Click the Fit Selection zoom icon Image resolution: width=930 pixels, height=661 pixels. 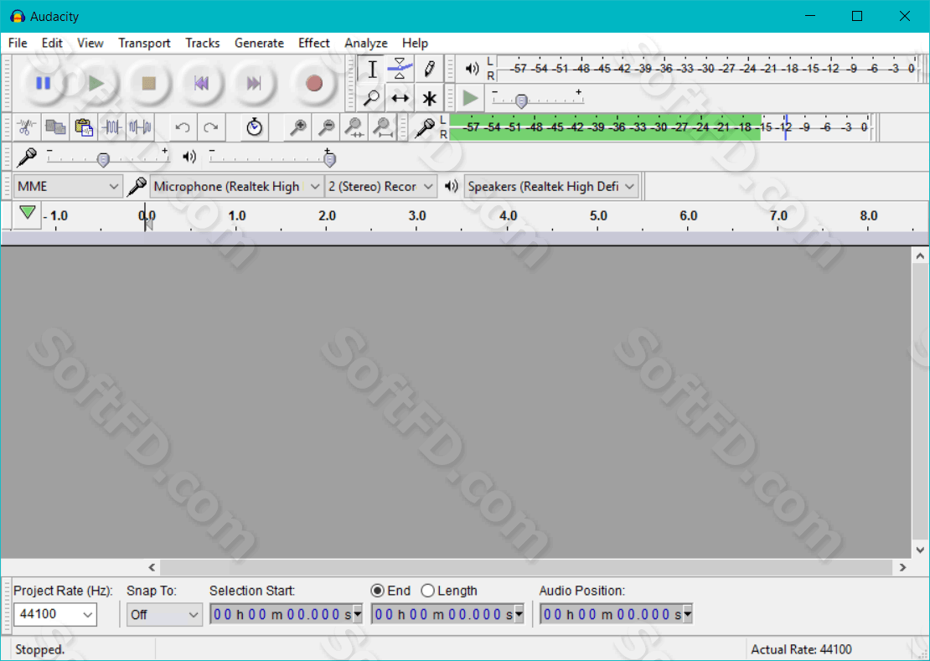(354, 127)
